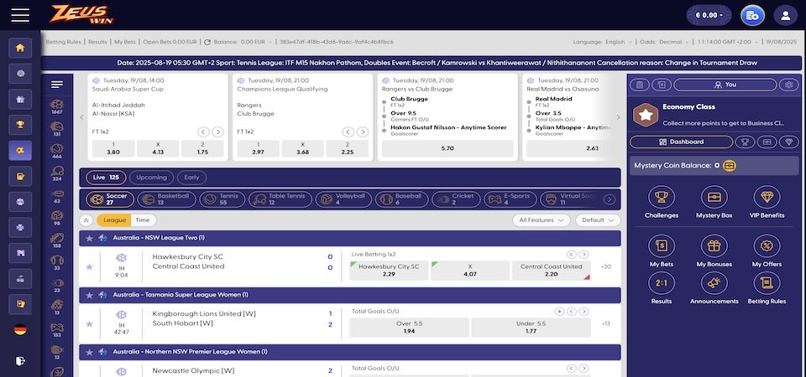
Task: Open settings gear in right panel
Action: point(789,85)
